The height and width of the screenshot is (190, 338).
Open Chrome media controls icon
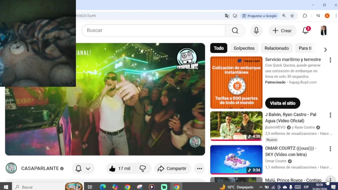pyautogui.click(x=318, y=16)
